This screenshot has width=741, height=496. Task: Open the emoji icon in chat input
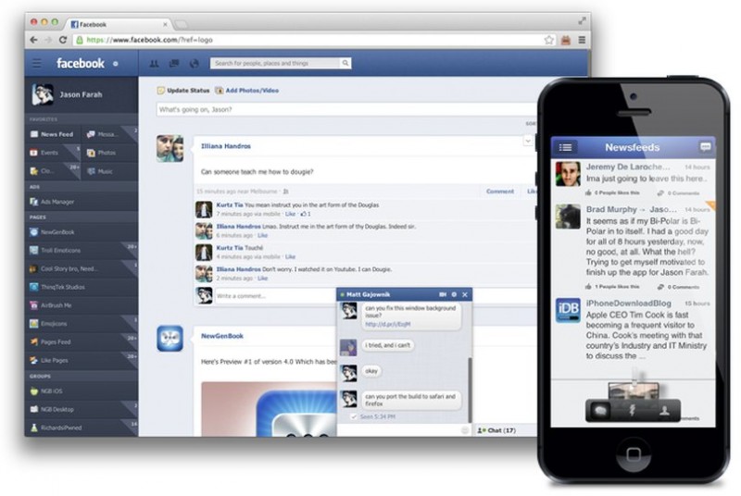465,430
